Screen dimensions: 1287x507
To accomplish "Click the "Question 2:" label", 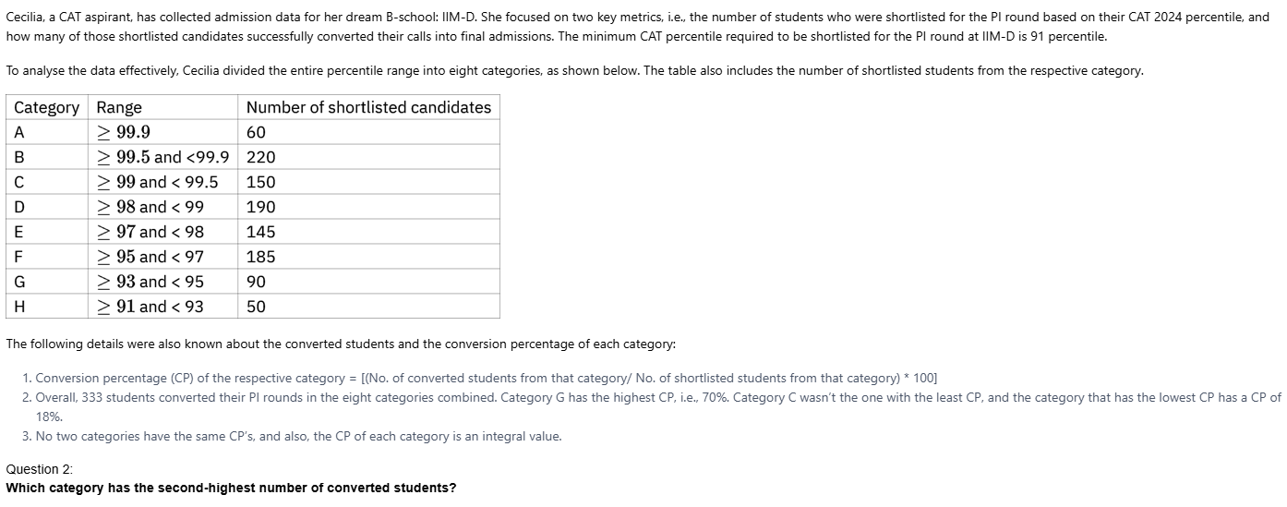I will [x=39, y=469].
